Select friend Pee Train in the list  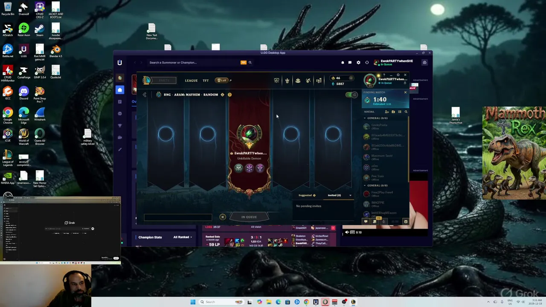coord(384,178)
